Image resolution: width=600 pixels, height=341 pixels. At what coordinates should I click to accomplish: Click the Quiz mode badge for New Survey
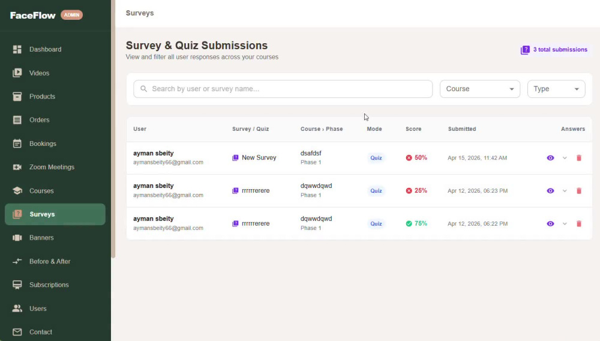tap(376, 158)
